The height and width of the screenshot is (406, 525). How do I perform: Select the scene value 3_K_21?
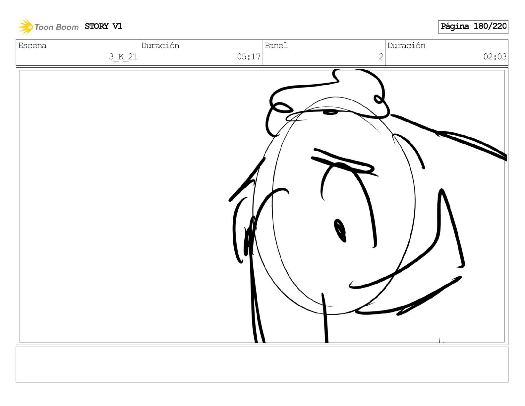(x=123, y=57)
